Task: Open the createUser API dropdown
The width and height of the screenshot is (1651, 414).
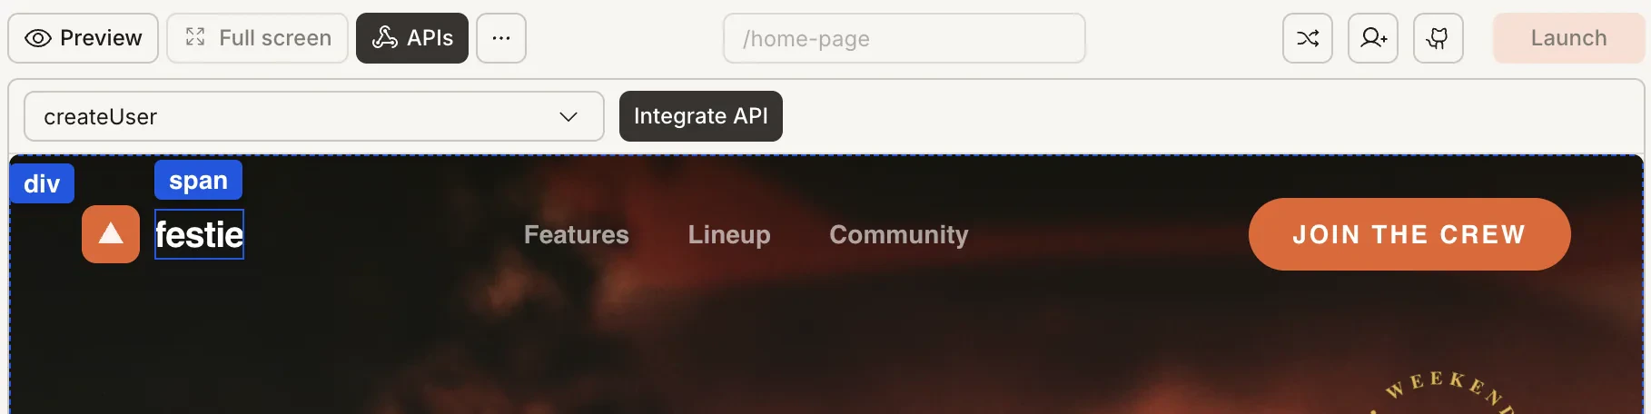Action: (314, 116)
